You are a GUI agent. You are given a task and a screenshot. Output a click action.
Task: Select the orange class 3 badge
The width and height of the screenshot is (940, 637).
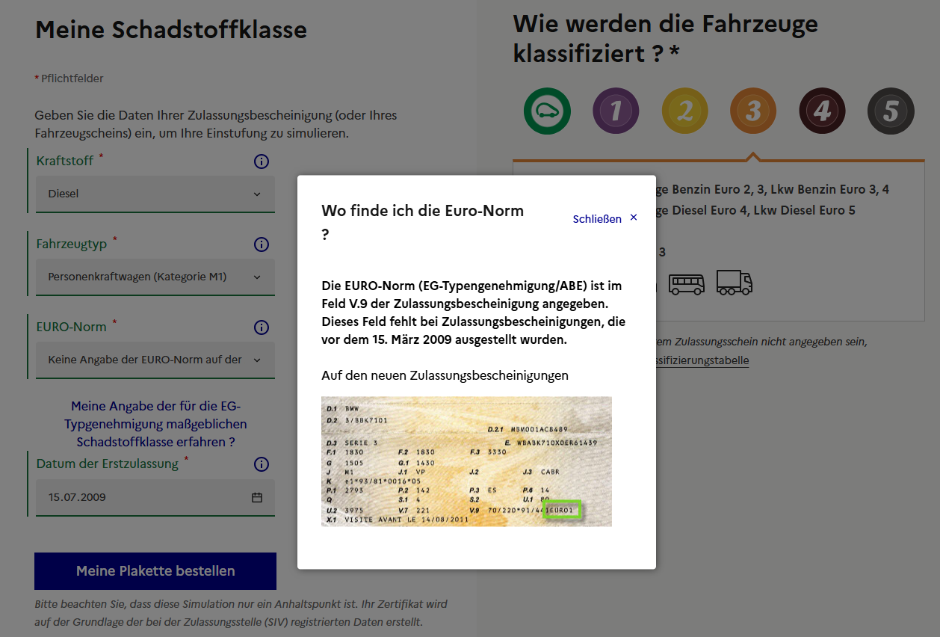point(753,111)
